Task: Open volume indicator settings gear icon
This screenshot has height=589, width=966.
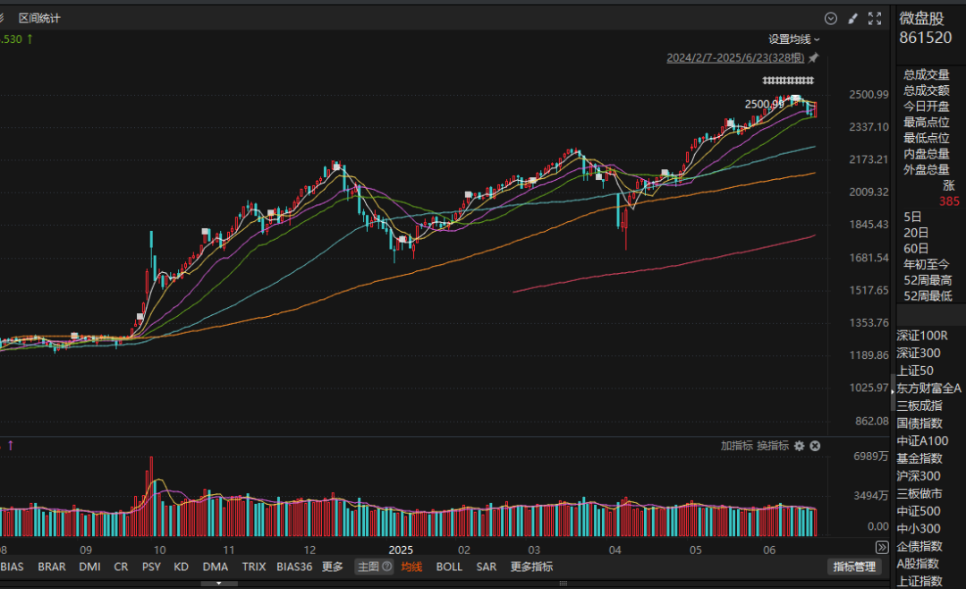Action: [800, 446]
